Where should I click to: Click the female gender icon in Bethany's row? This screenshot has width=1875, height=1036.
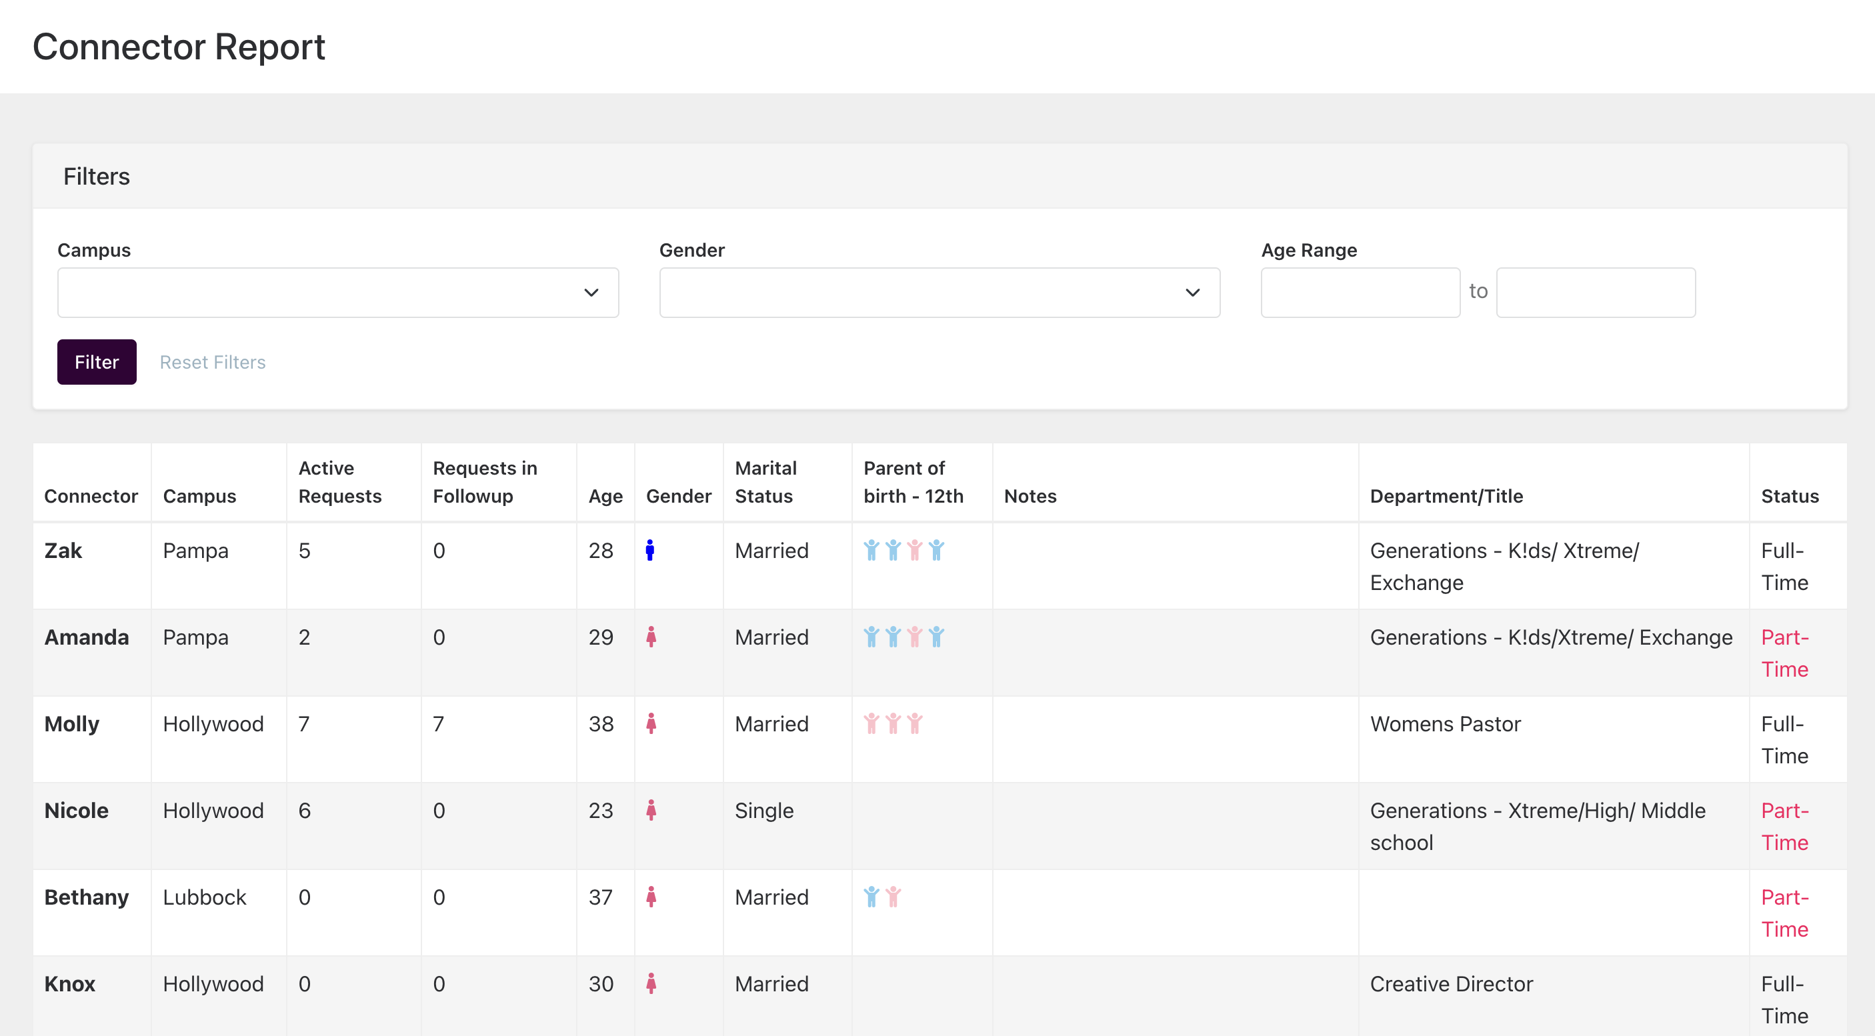pos(651,896)
